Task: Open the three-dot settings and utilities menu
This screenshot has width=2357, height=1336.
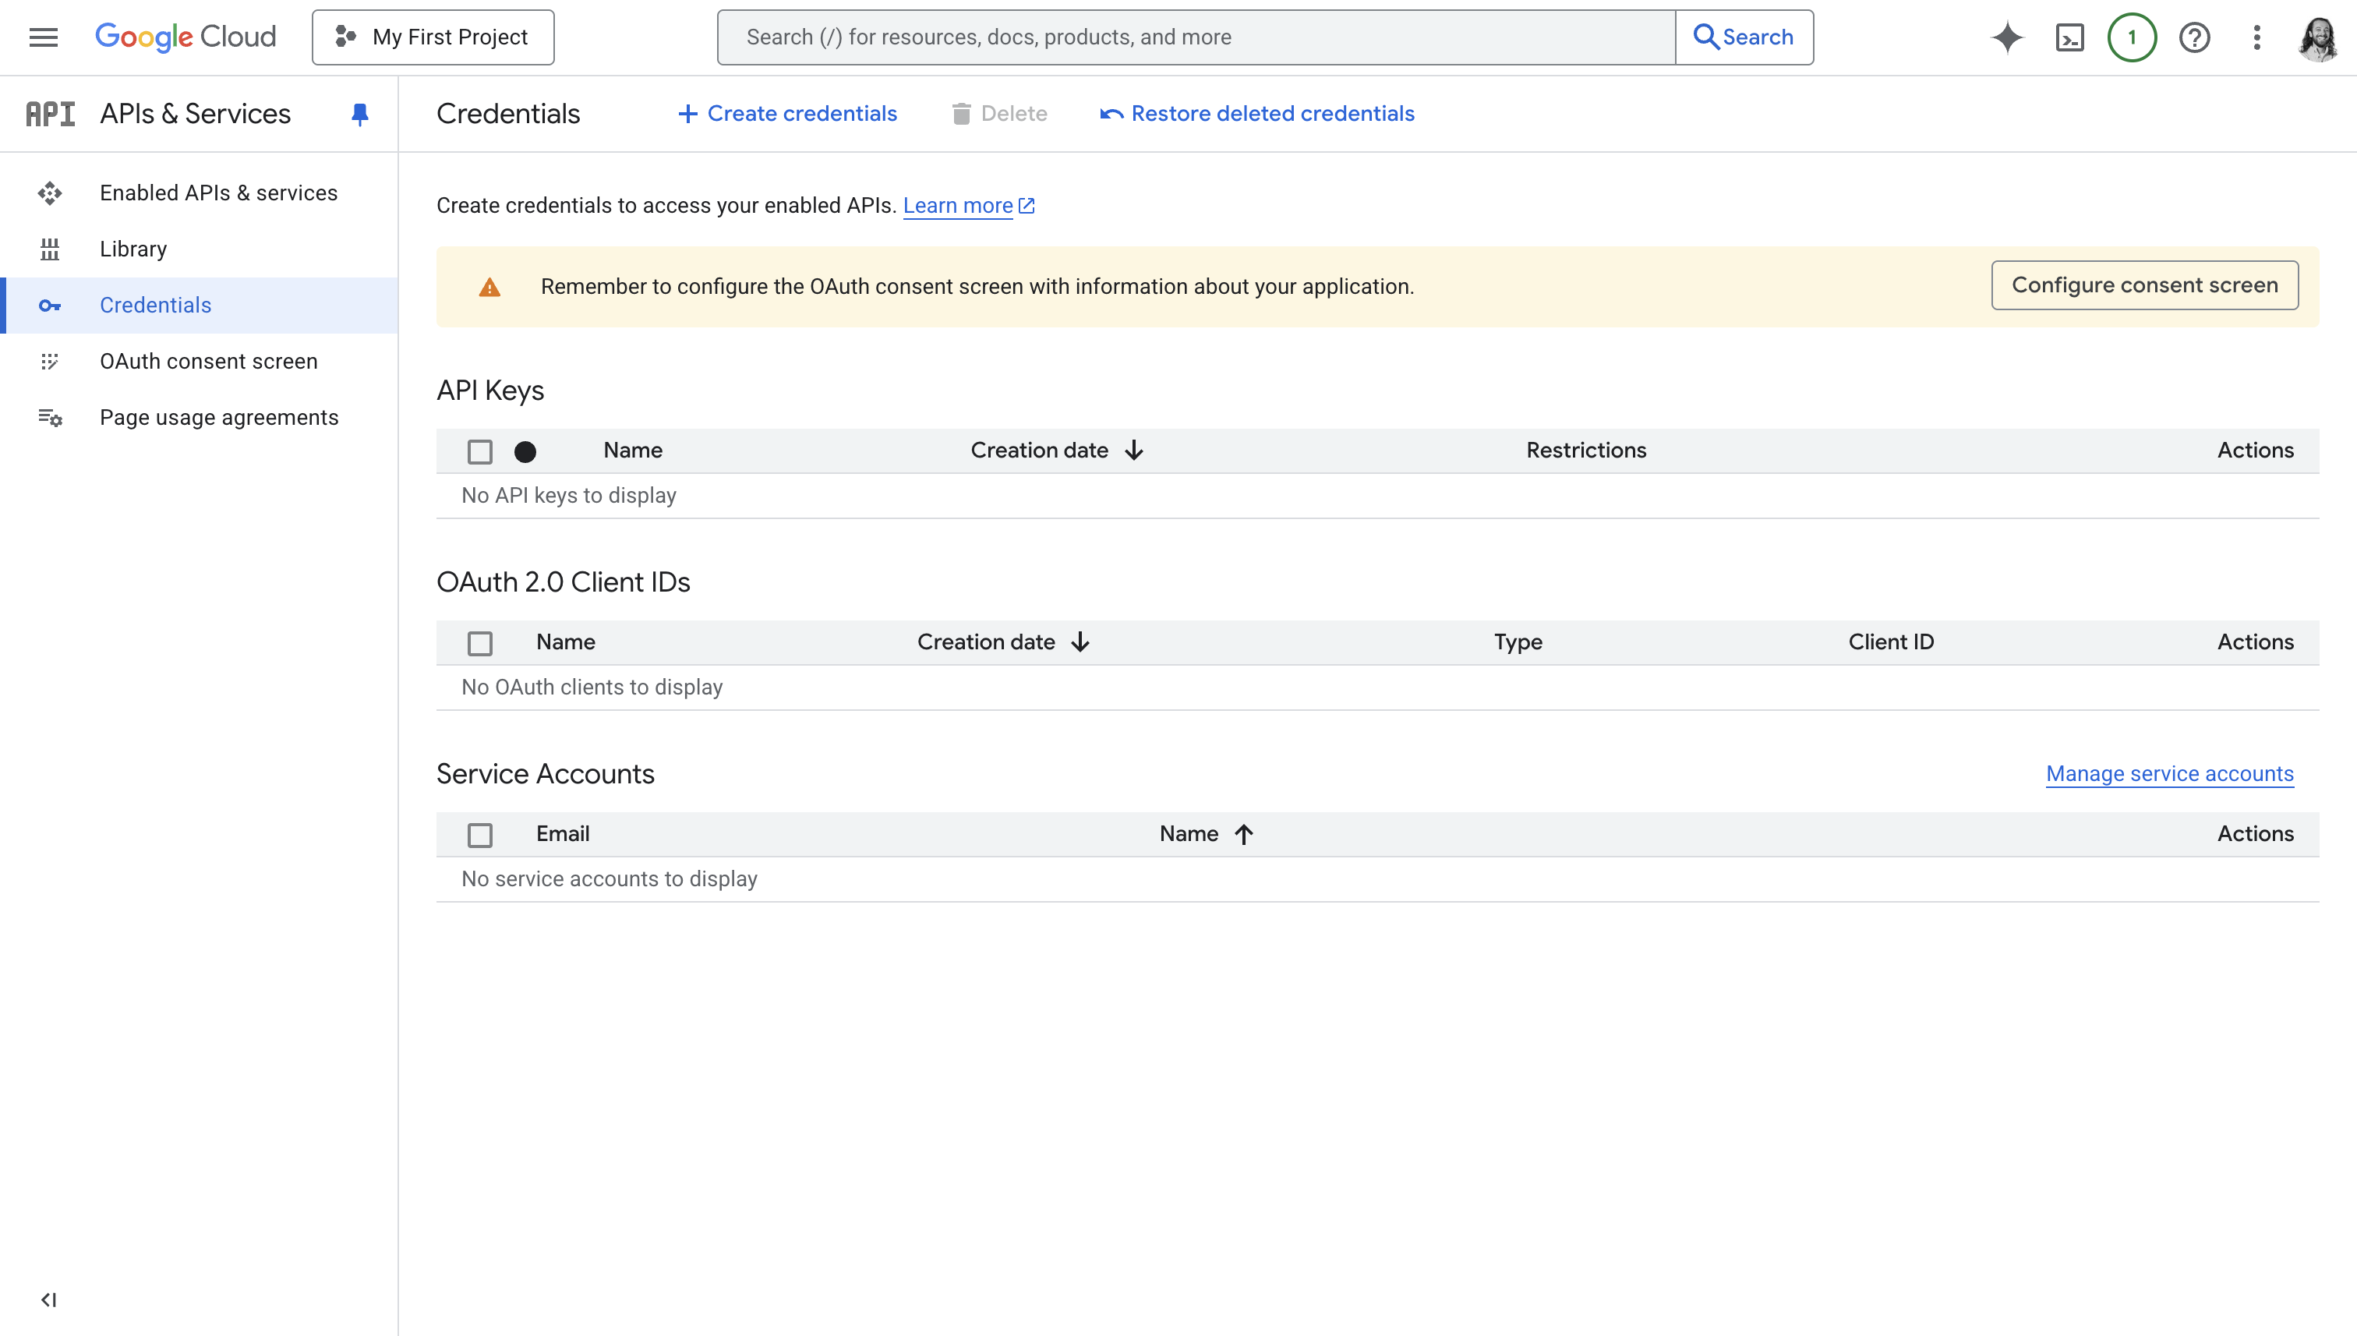Action: pyautogui.click(x=2257, y=37)
